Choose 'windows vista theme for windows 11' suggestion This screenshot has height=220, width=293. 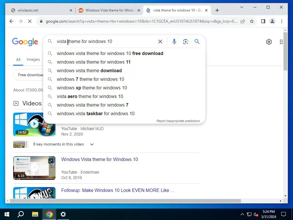point(124,62)
